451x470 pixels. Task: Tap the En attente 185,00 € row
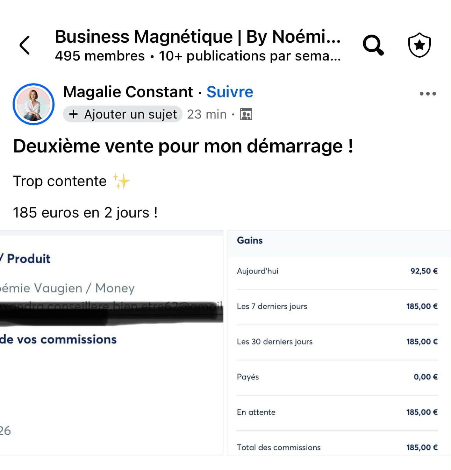(337, 412)
